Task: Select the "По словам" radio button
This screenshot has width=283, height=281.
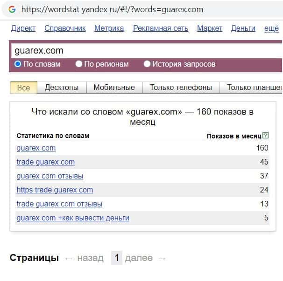Action: [x=18, y=64]
